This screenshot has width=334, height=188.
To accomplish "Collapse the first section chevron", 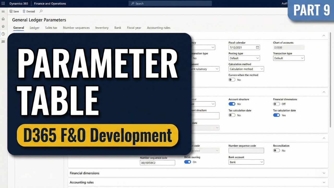I will click(x=324, y=36).
